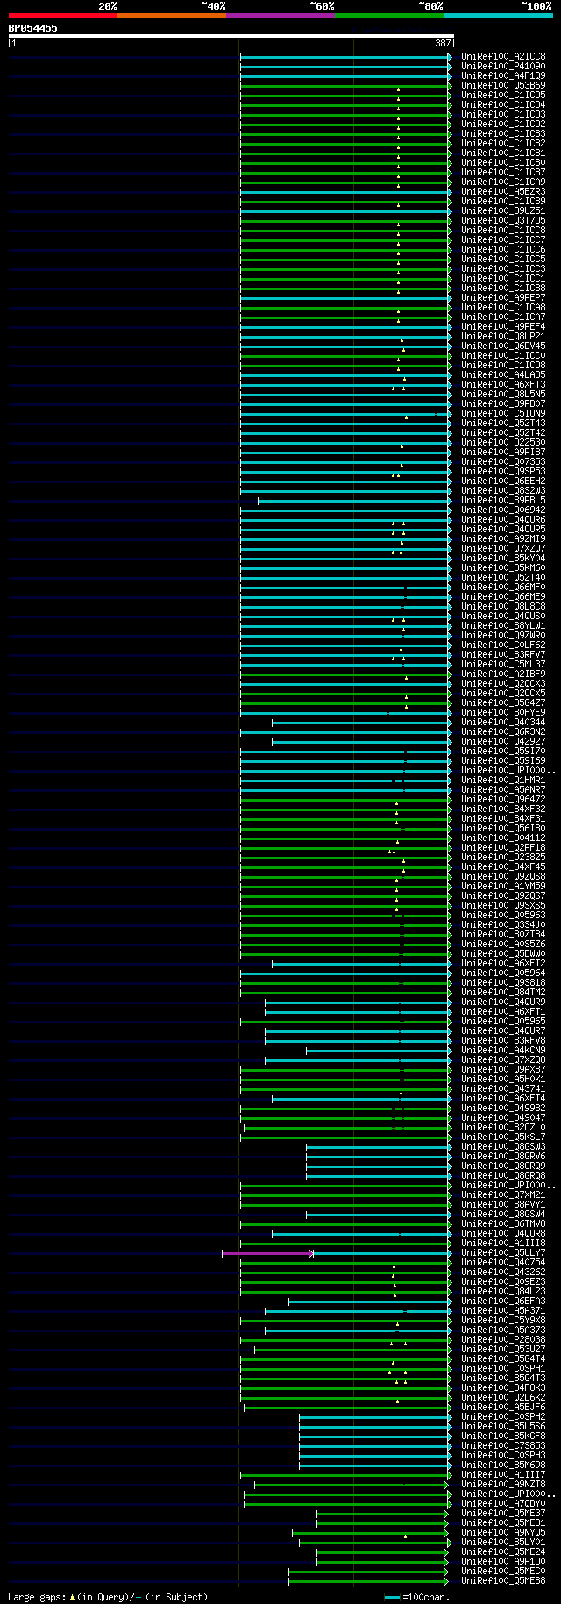This screenshot has width=561, height=1604.
Task: Select the UniRef100_C0LF62 label
Action: (503, 645)
